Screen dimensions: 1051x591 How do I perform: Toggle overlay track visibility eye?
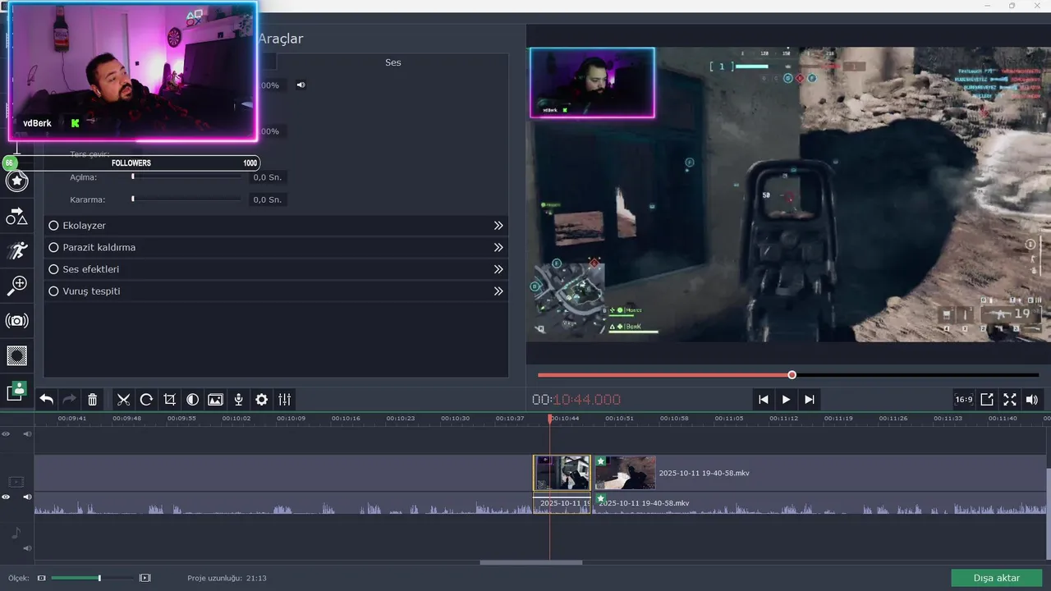[6, 433]
